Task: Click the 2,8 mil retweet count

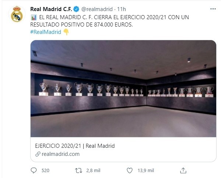Action: [93, 170]
